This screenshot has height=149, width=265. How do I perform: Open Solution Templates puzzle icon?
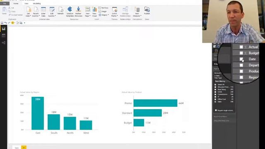pos(70,10)
